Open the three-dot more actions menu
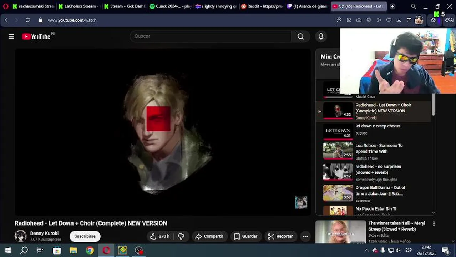The width and height of the screenshot is (456, 257). pyautogui.click(x=305, y=236)
